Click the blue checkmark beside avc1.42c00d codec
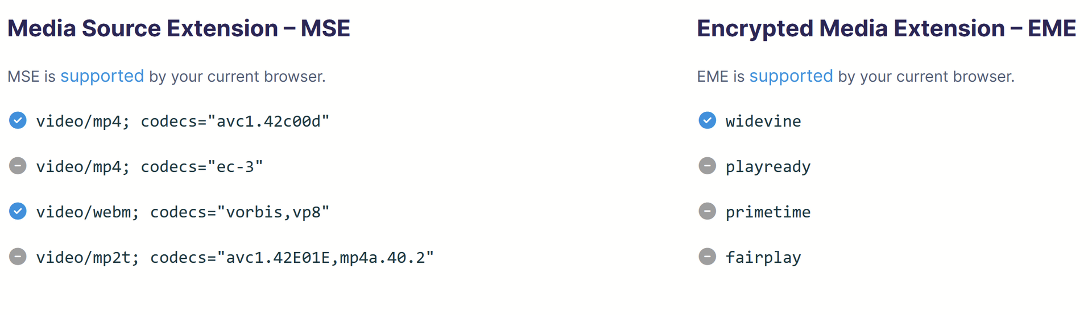Viewport: 1092px width, 315px height. 18,120
